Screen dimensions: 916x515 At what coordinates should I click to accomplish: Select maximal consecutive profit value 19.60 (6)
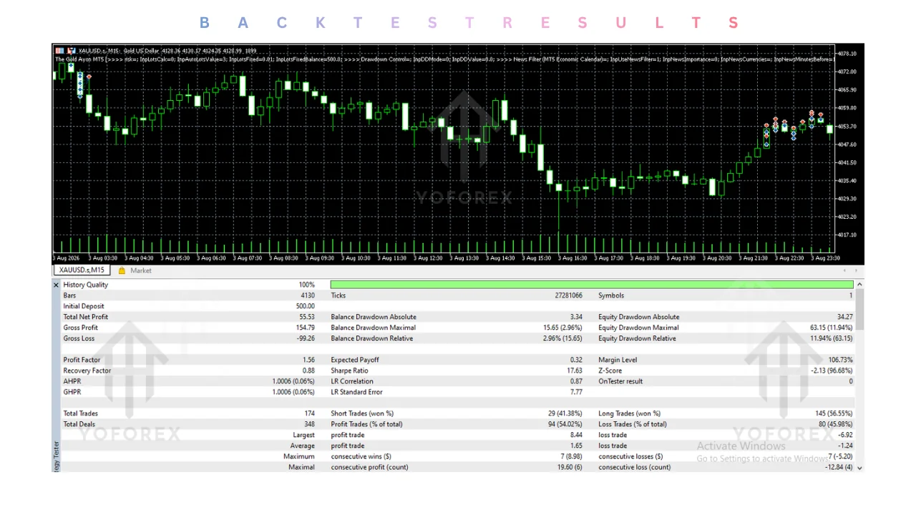pos(570,467)
